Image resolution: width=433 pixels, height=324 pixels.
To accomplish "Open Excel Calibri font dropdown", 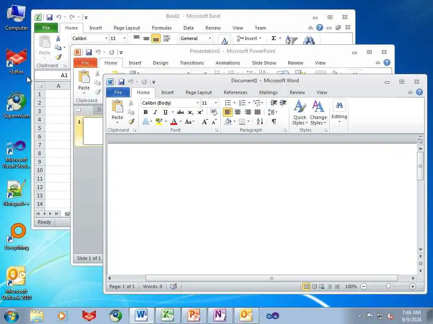I will (106, 38).
